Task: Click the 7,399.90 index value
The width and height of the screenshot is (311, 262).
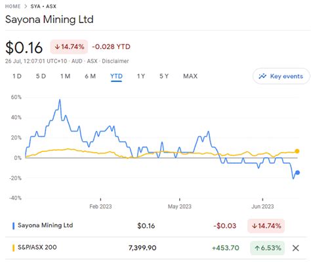Action: point(142,248)
